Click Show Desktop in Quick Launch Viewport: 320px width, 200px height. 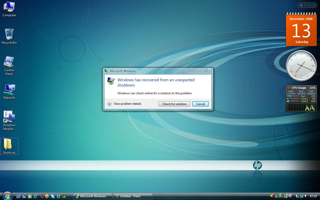click(18, 196)
